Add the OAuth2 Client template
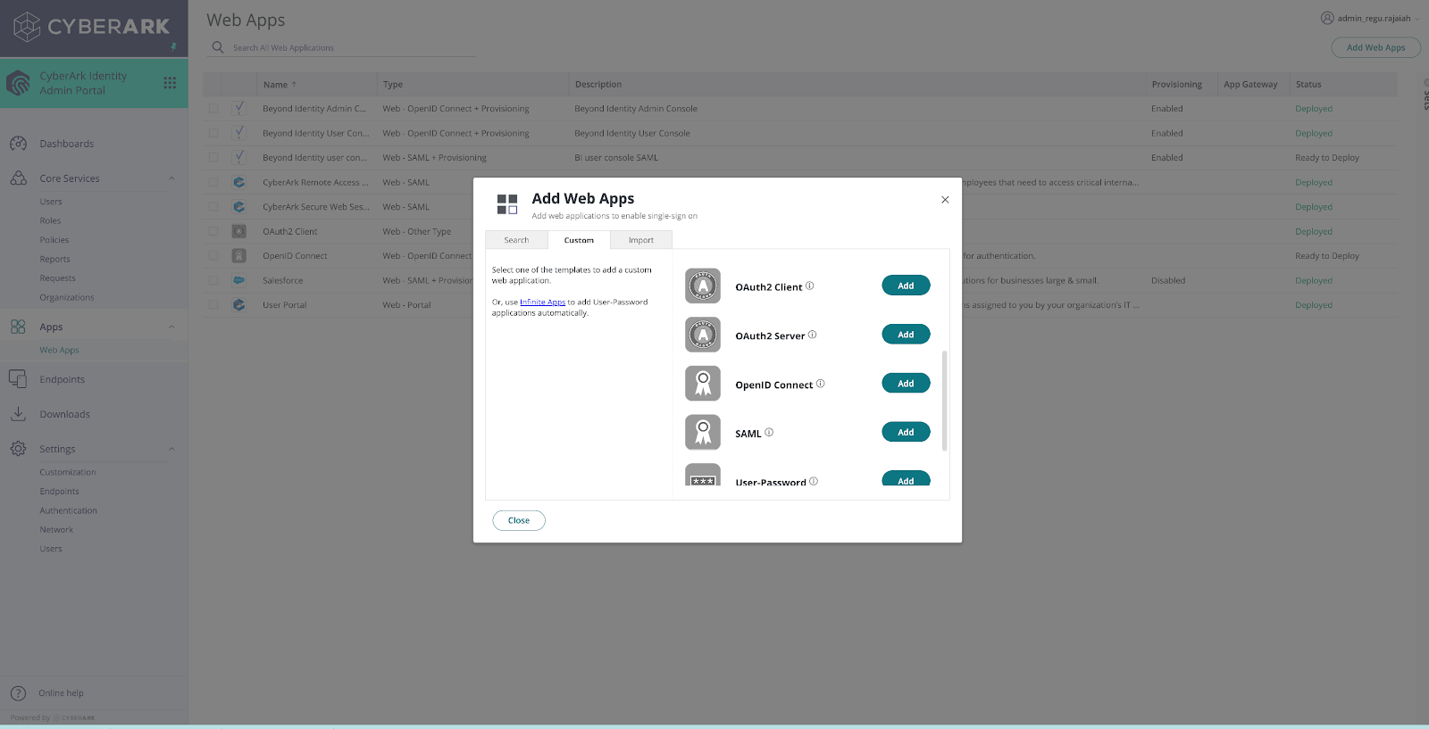The height and width of the screenshot is (729, 1429). pos(906,286)
